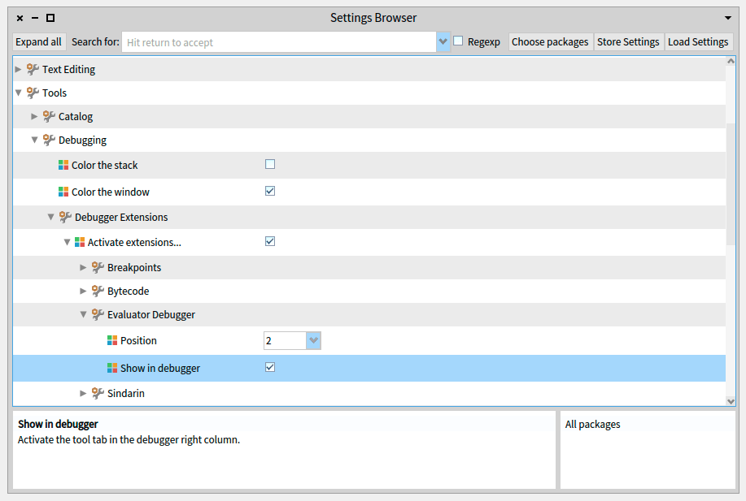Image resolution: width=746 pixels, height=501 pixels.
Task: Click the colored squares icon for Color the window
Action: 63,192
